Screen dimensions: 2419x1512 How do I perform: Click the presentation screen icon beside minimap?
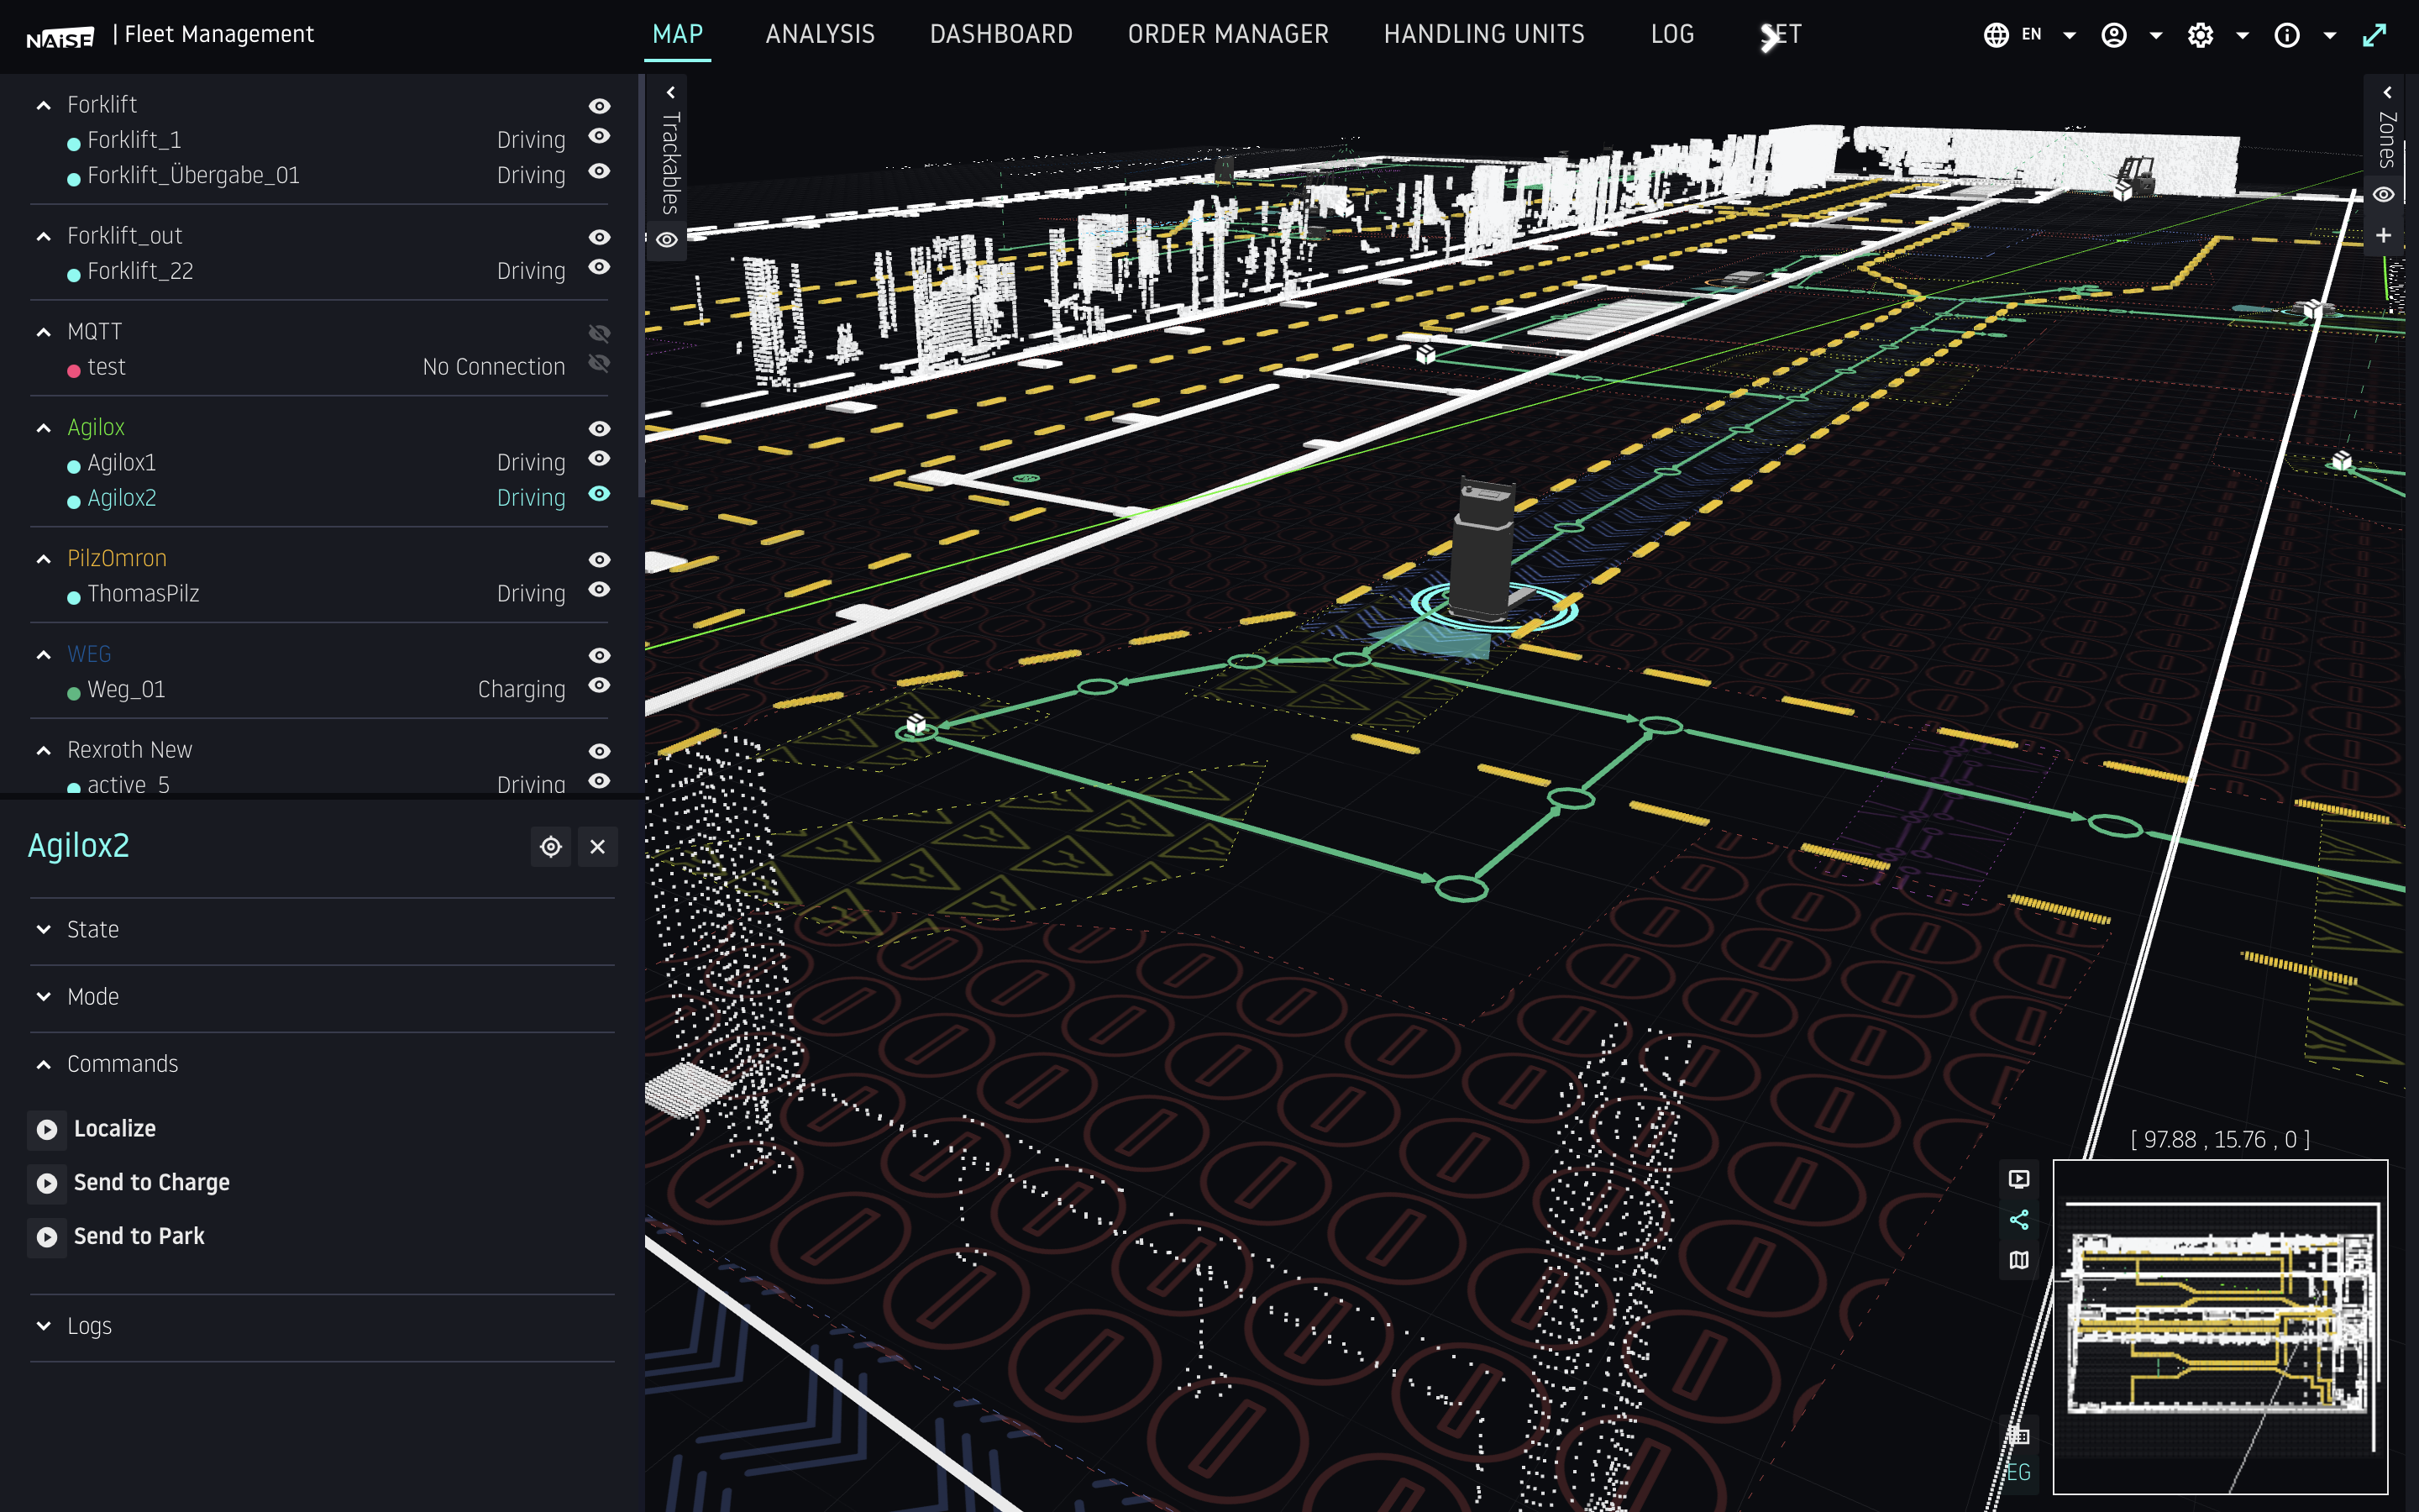2018,1179
